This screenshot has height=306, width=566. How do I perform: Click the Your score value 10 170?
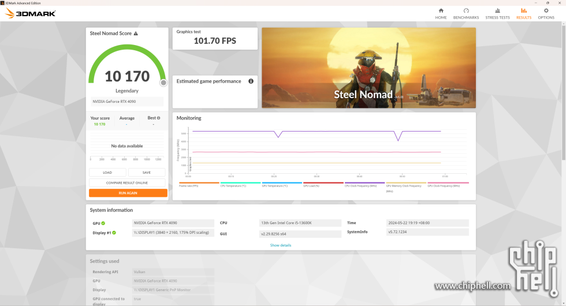[x=99, y=124]
